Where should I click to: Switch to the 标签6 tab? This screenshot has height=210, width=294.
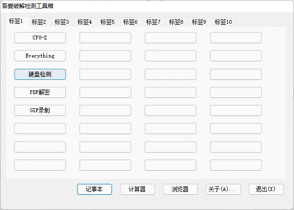pos(131,22)
